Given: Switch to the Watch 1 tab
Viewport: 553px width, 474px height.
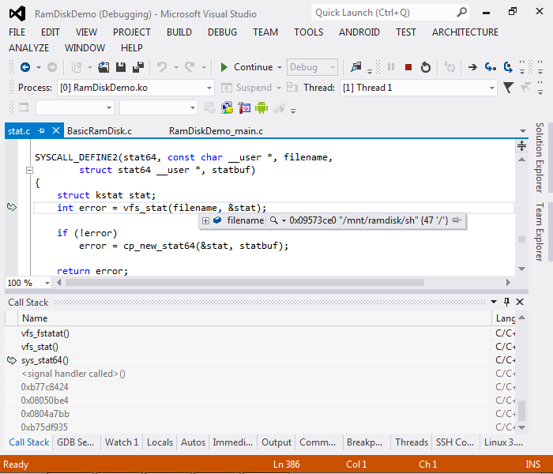Looking at the screenshot, I should tap(122, 442).
